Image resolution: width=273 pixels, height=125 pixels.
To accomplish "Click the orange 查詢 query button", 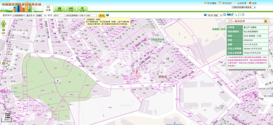I will (102, 15).
